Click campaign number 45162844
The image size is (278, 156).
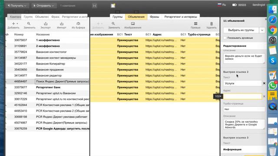(x=20, y=105)
